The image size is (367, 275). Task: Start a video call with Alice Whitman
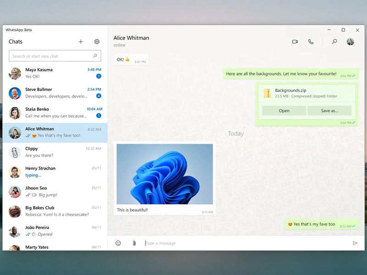(x=295, y=42)
